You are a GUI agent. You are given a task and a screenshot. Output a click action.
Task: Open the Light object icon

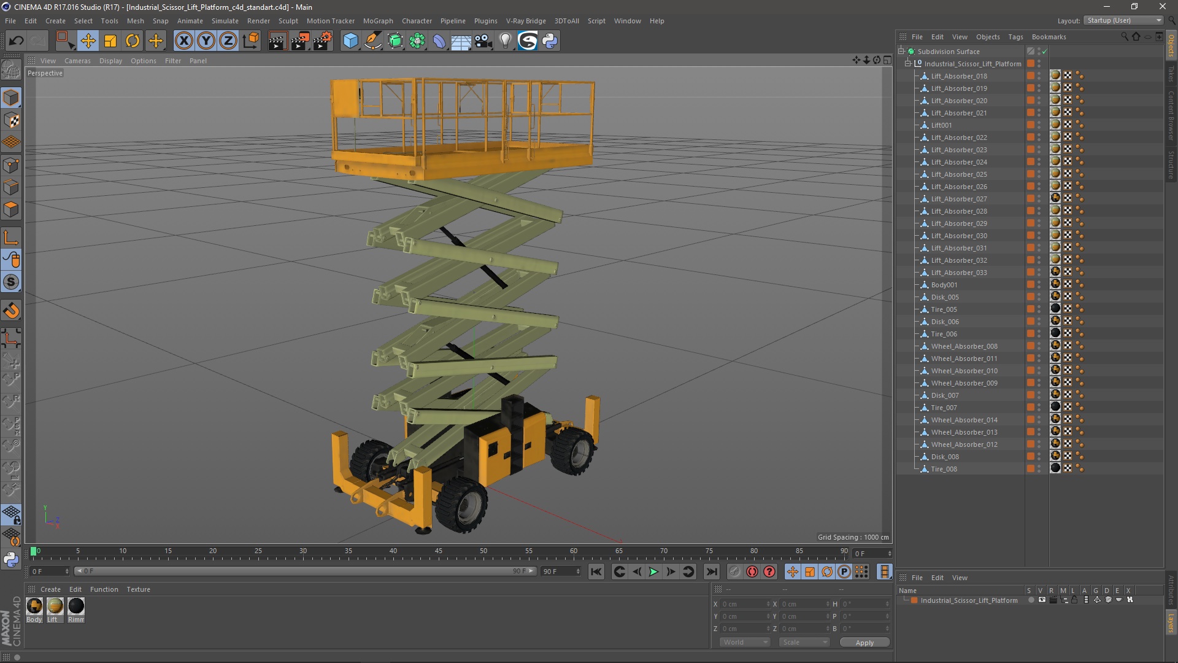pyautogui.click(x=505, y=41)
